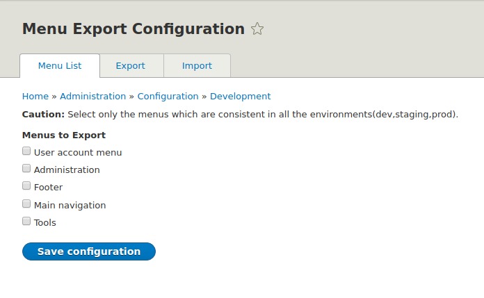This screenshot has width=484, height=298.
Task: Click the 'Administration' checkbox label text
Action: (x=67, y=170)
